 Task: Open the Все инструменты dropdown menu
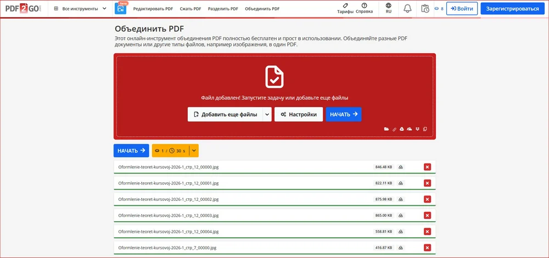(80, 9)
